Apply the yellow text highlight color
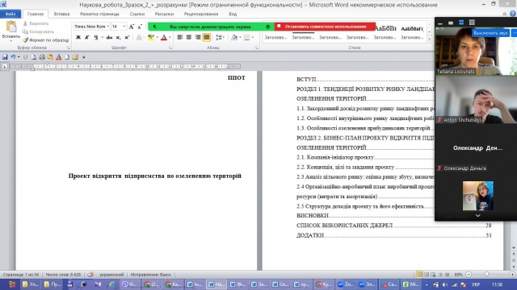The image size is (517, 290). 151,38
